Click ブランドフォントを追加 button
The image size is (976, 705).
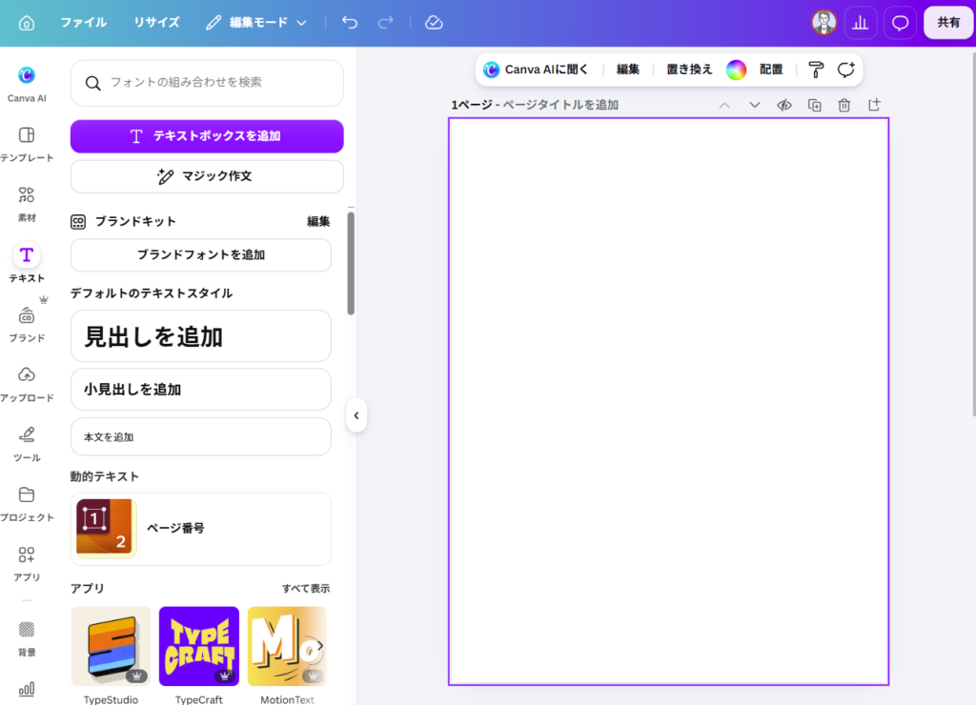coord(200,254)
